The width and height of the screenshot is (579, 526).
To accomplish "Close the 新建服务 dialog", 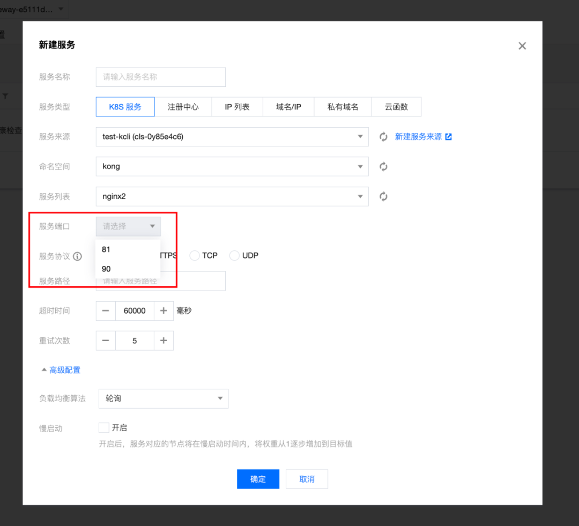I will [522, 46].
